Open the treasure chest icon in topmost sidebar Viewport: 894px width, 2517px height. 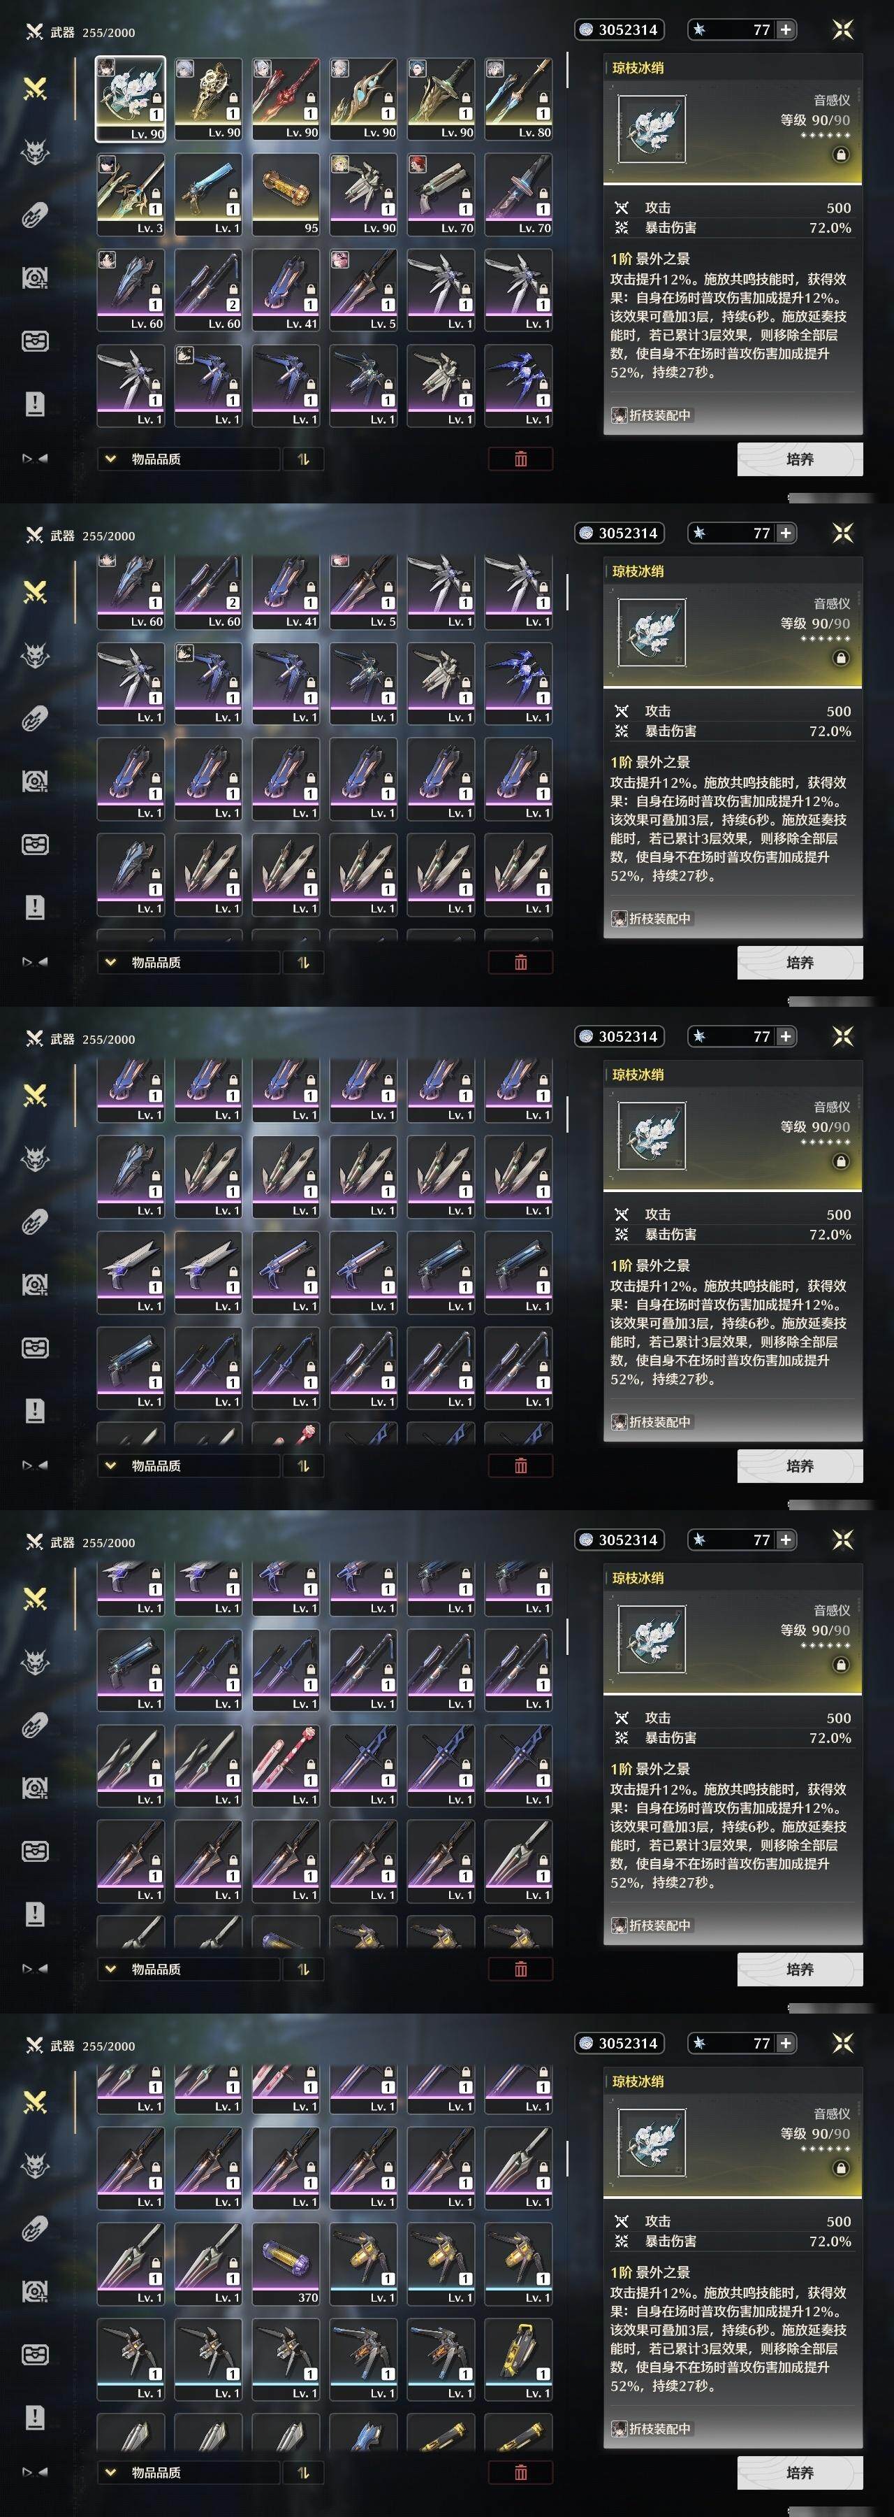[35, 341]
